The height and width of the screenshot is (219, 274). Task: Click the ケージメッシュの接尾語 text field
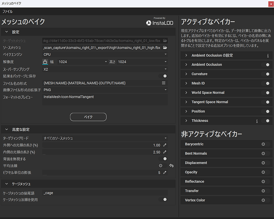tap(104, 192)
